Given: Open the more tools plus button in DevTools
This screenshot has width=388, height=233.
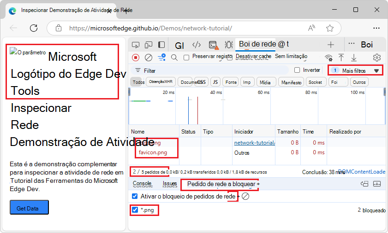Looking at the screenshot, I should coord(330,45).
